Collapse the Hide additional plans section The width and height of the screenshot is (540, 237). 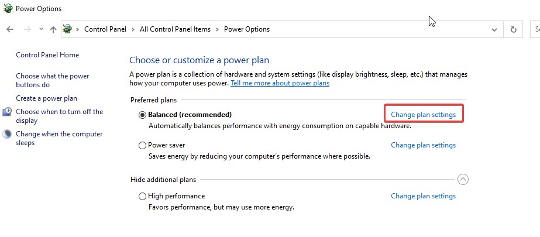click(463, 180)
